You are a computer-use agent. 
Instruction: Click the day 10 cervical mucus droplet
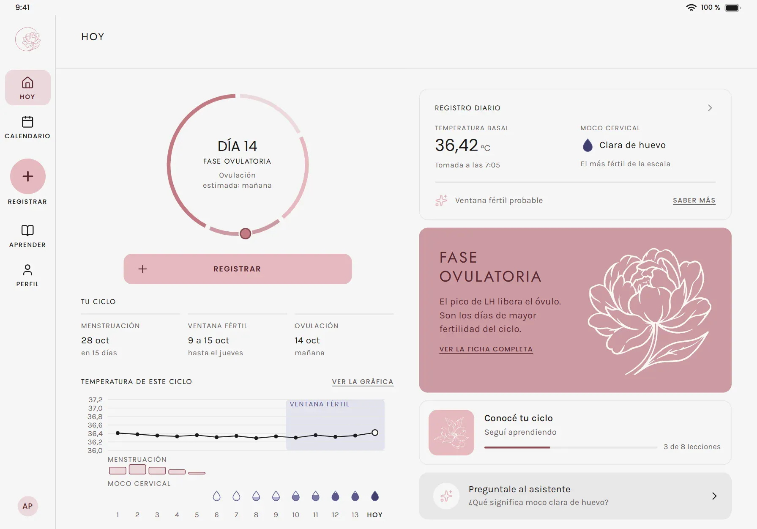click(x=296, y=496)
